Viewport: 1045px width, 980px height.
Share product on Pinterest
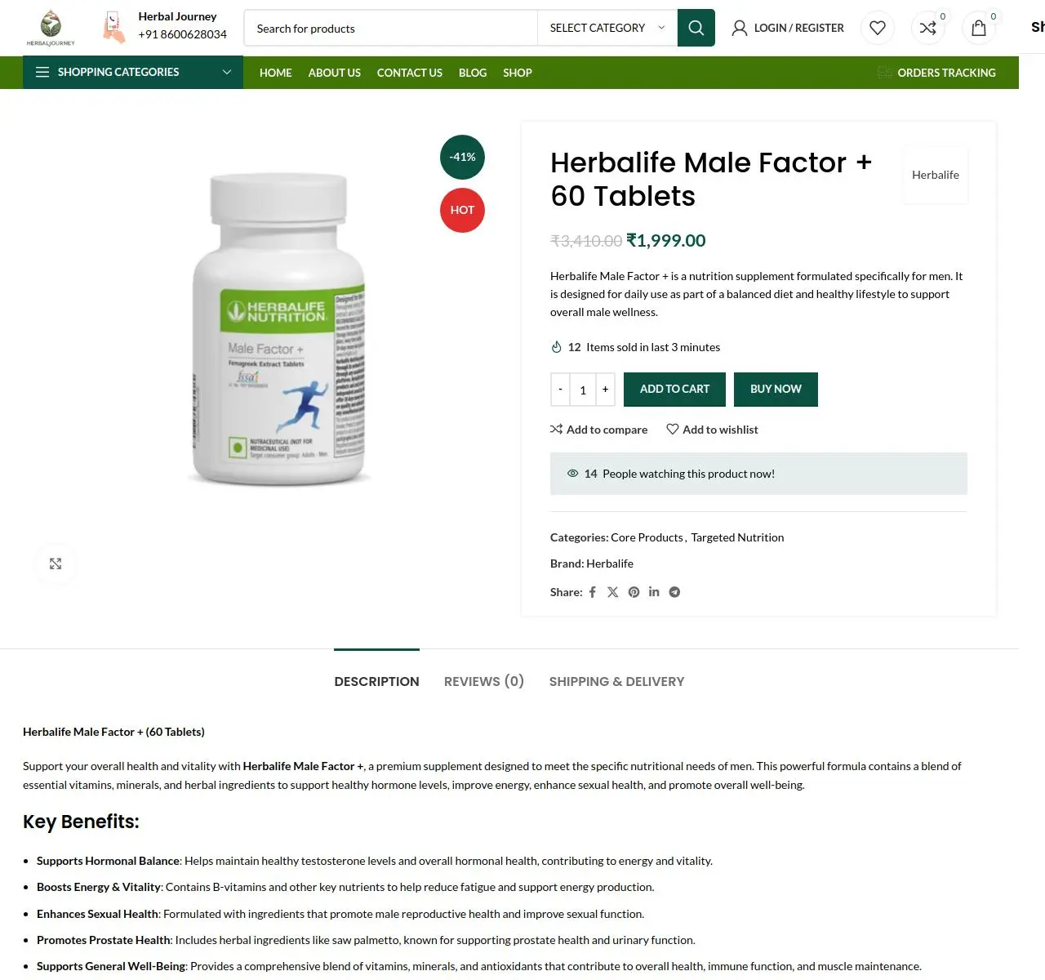(634, 592)
